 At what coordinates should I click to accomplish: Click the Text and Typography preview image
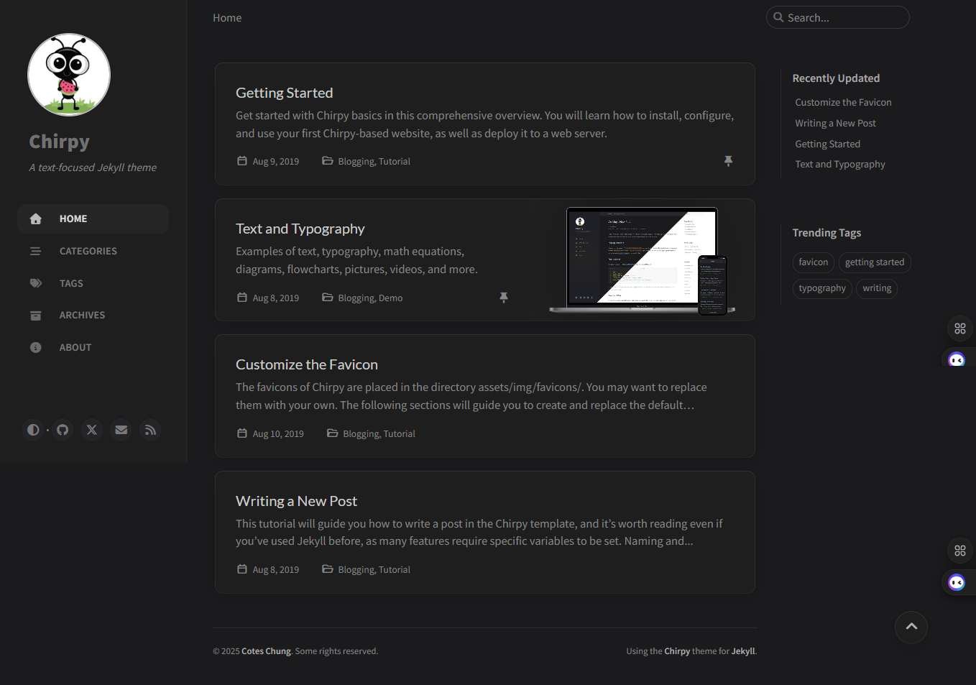click(642, 260)
